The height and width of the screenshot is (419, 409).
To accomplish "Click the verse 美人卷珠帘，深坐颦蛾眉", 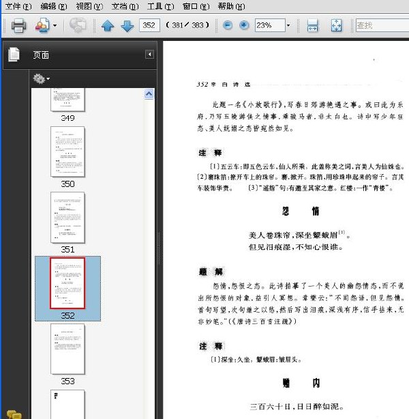I will click(x=299, y=235).
